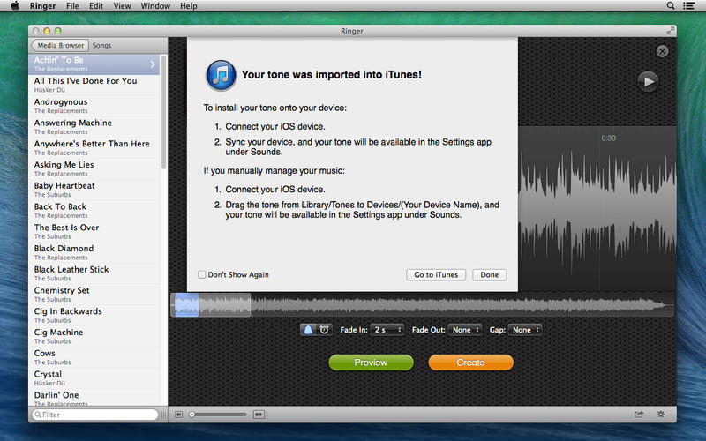Select the song Chemistry Set
The image size is (706, 441).
pos(94,295)
